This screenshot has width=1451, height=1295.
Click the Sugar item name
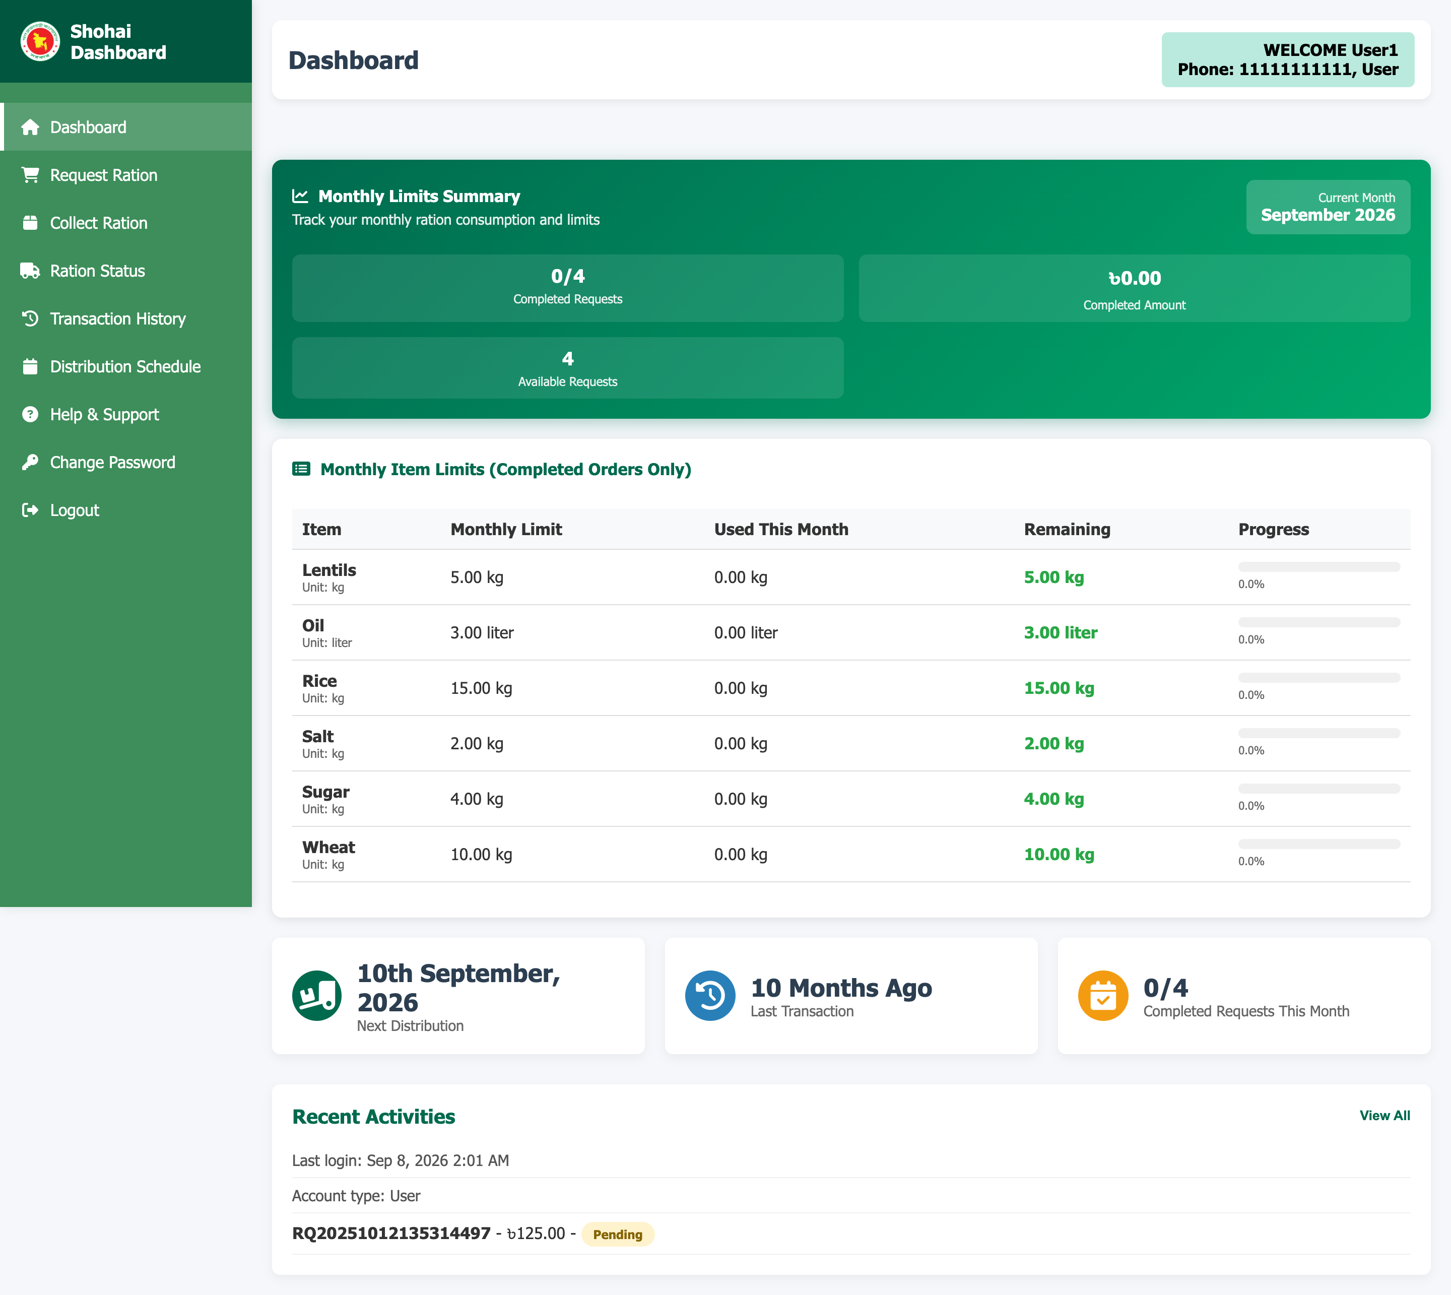[x=326, y=792]
